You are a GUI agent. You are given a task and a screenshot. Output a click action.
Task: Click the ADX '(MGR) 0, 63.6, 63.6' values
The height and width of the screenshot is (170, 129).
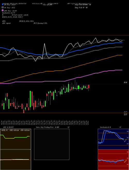pyautogui.click(x=26, y=21)
